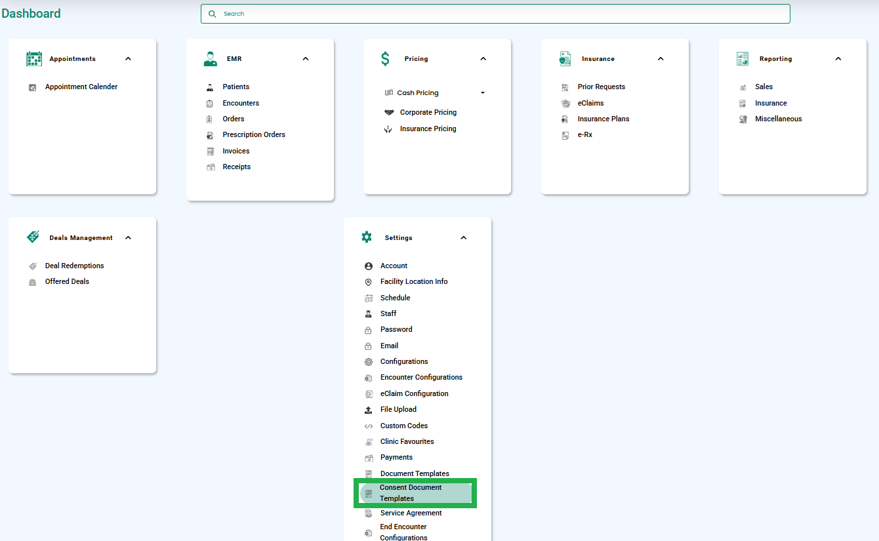
Task: Click the search magnifier icon
Action: click(212, 14)
